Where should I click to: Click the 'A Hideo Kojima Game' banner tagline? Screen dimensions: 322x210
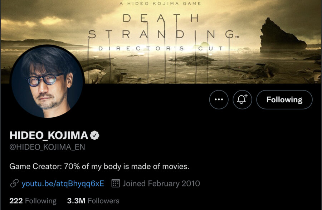(161, 4)
